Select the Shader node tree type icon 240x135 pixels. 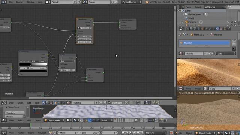[x=43, y=102]
